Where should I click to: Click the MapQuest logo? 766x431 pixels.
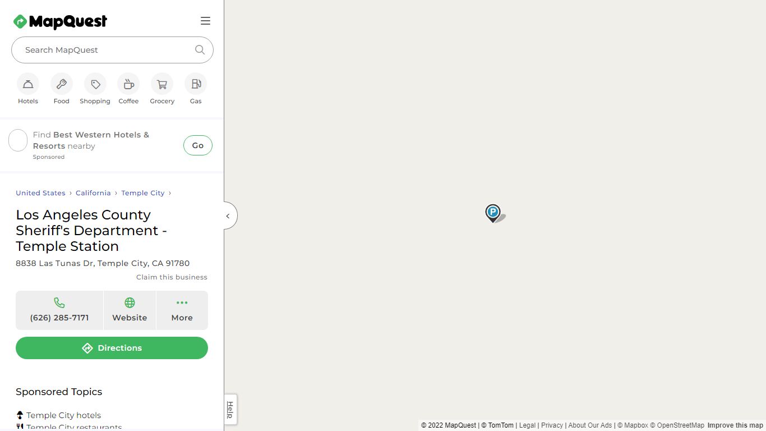(x=60, y=21)
